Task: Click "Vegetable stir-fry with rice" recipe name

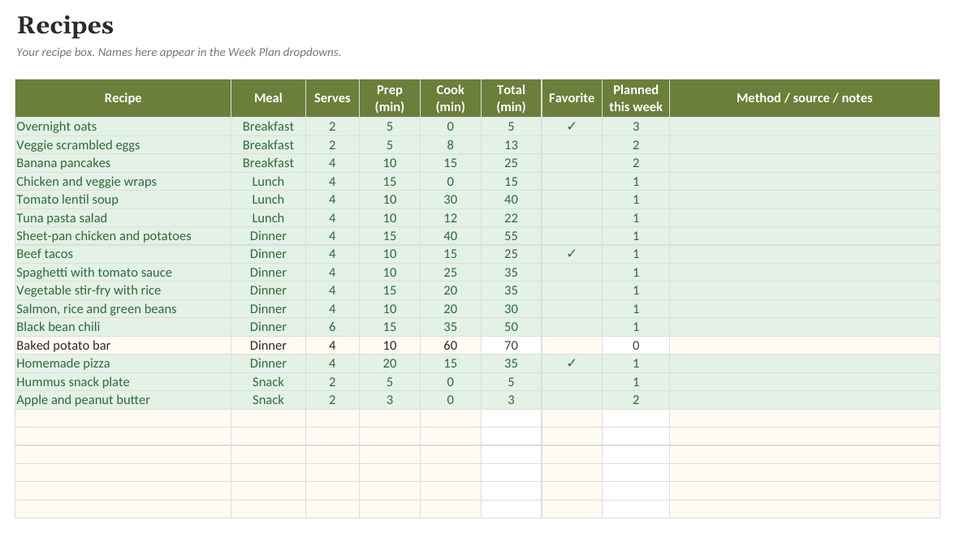Action: tap(123, 290)
